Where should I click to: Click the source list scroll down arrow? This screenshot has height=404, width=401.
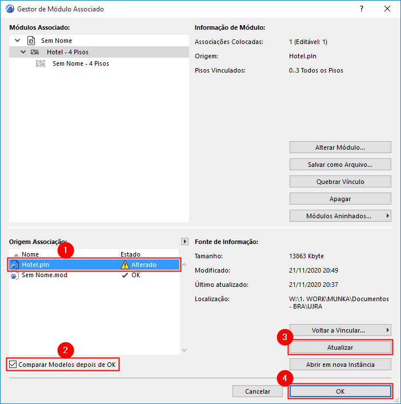point(185,350)
